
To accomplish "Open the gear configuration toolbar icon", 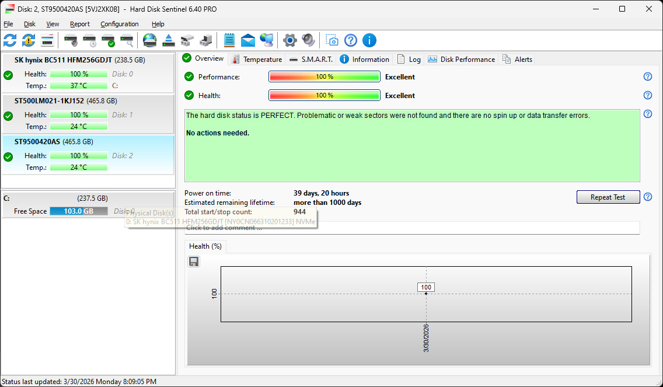I will (289, 41).
